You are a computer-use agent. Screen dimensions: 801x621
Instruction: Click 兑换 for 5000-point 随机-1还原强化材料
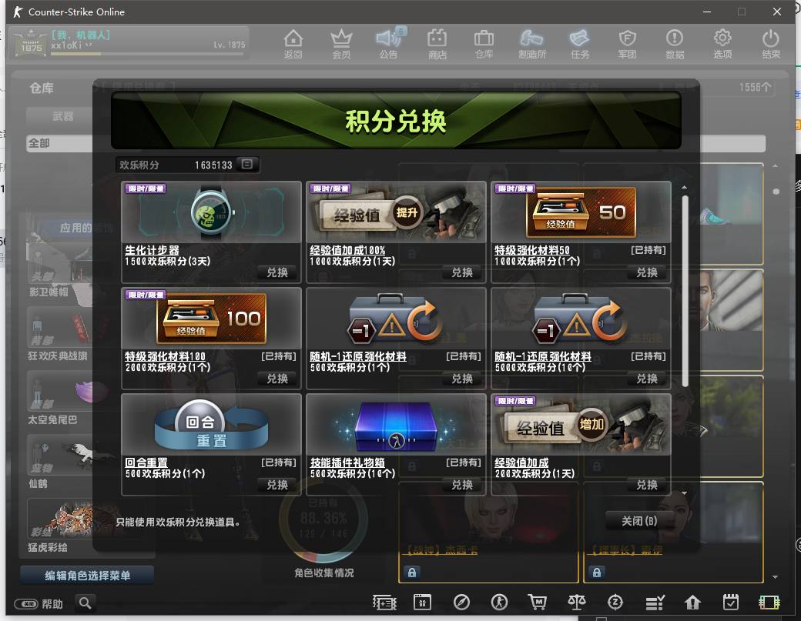point(647,379)
